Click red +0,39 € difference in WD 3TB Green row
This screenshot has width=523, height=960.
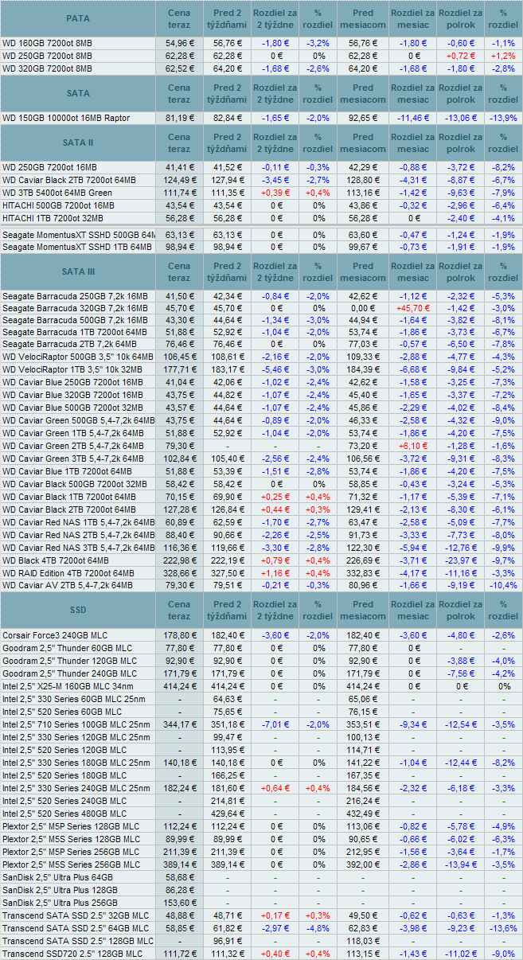275,193
